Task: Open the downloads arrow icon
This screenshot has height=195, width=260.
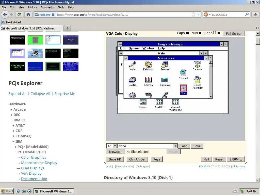Action: click(255, 14)
